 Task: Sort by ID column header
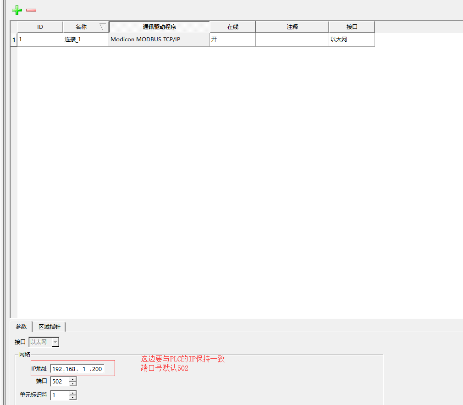tap(40, 27)
